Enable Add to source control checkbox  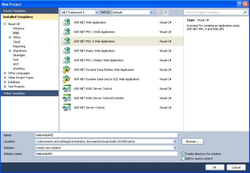point(183,158)
